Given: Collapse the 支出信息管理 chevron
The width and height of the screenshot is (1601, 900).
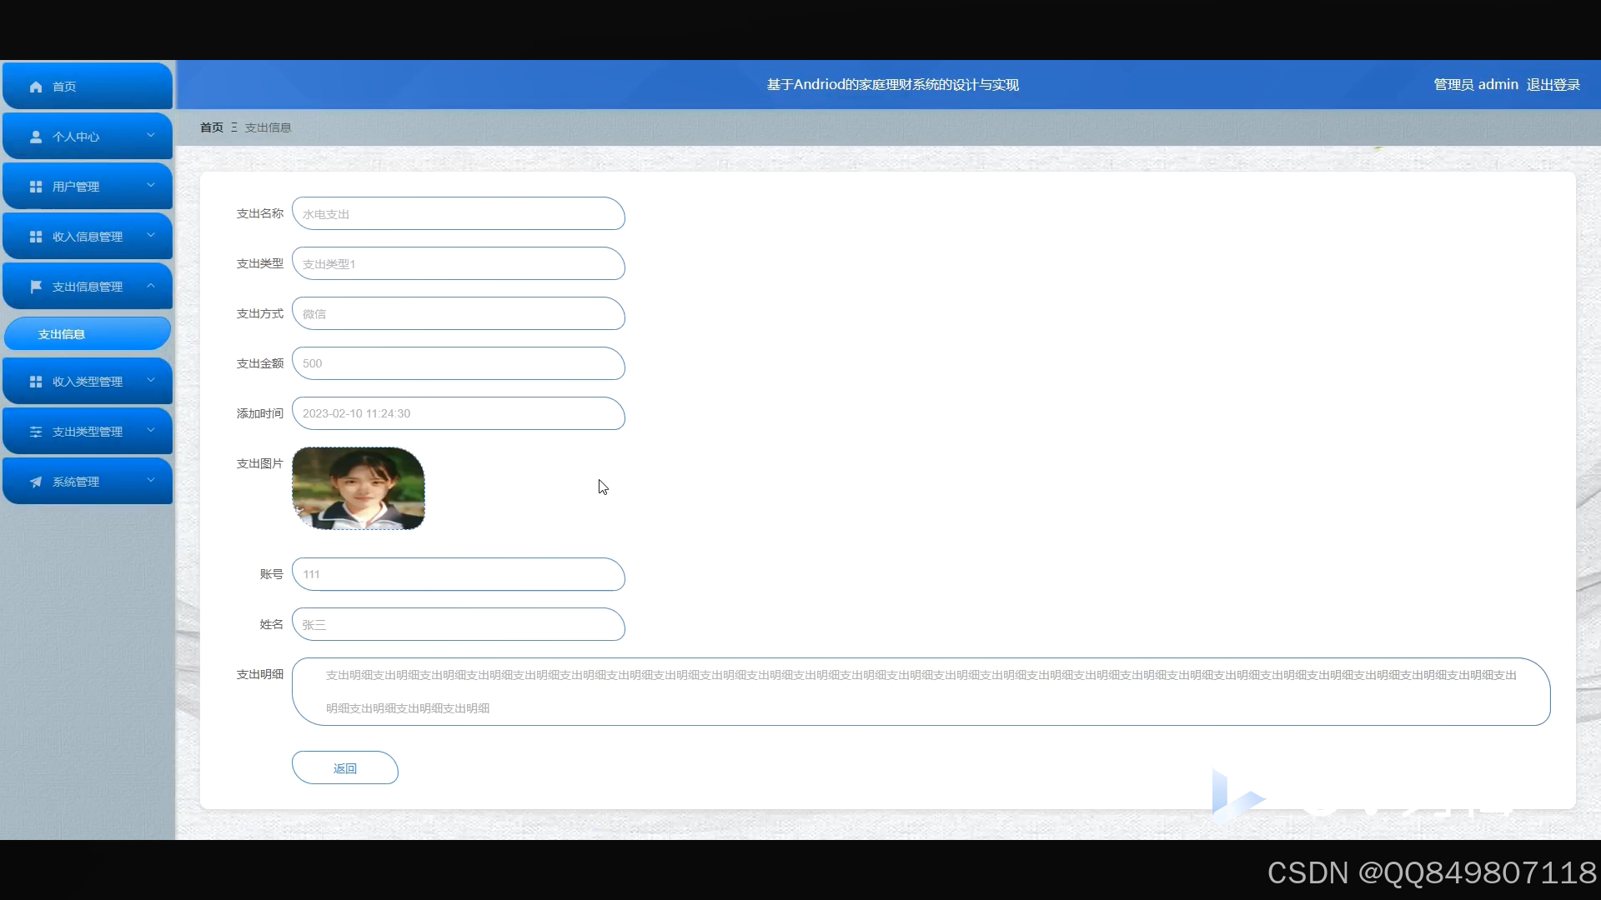Looking at the screenshot, I should [x=151, y=285].
